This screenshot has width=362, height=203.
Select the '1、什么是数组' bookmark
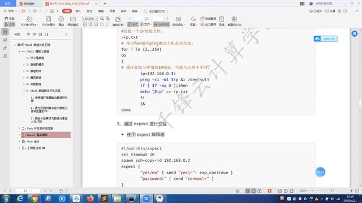(x=35, y=58)
